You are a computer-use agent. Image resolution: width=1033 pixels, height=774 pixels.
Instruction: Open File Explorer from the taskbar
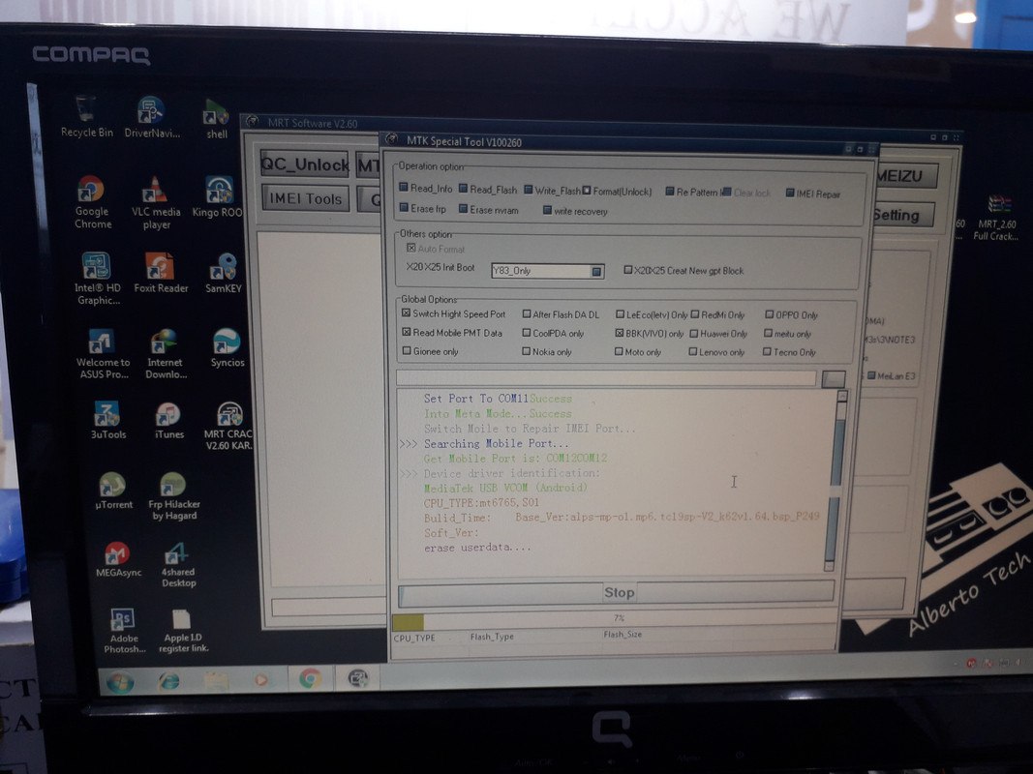216,680
